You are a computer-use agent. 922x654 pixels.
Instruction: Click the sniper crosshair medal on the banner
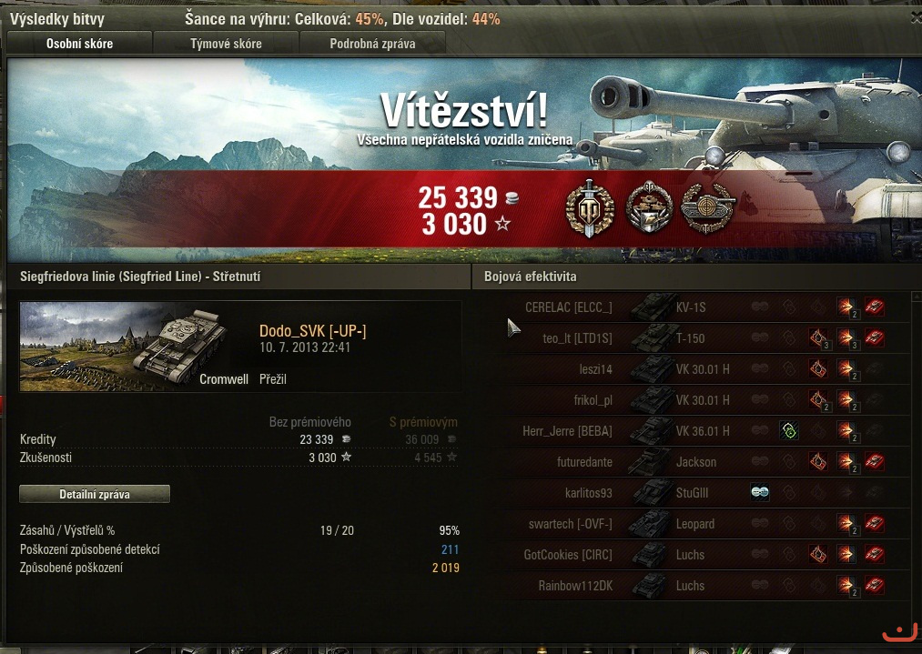pos(708,207)
